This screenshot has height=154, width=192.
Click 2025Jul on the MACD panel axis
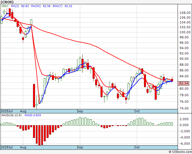point(6,147)
